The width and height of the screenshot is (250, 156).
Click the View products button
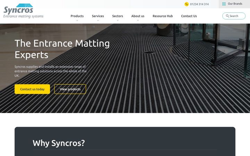pyautogui.click(x=70, y=89)
